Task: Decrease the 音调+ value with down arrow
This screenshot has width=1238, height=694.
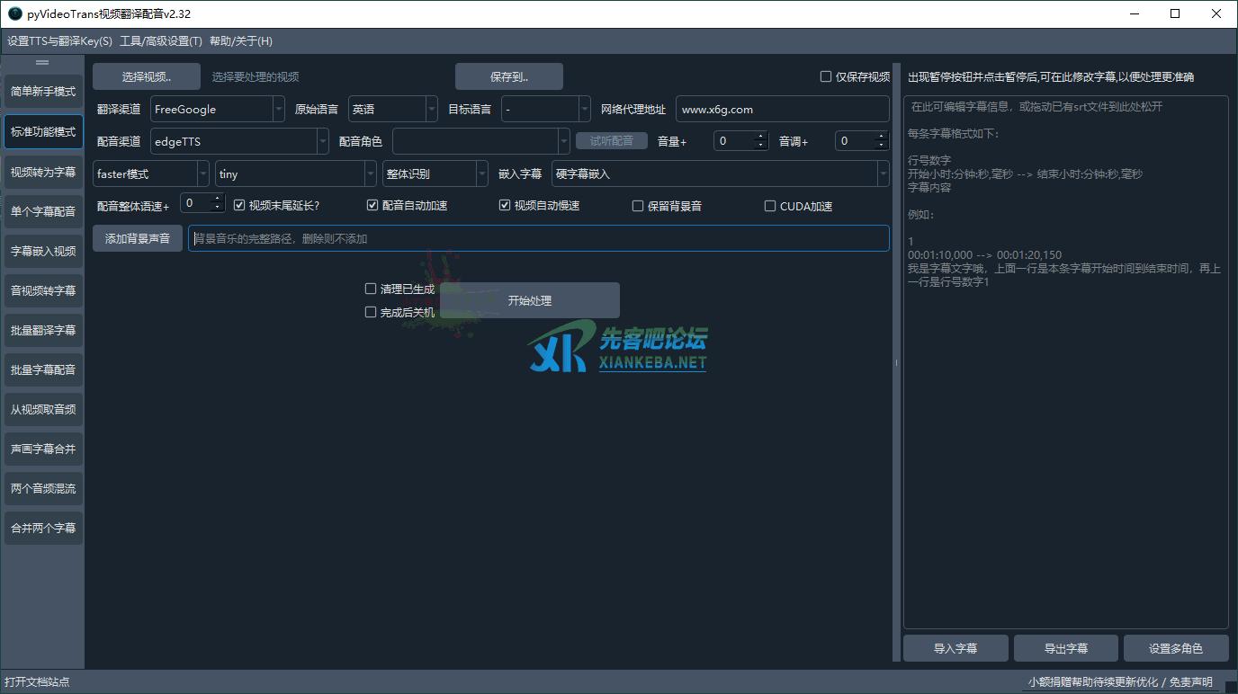Action: click(x=882, y=146)
